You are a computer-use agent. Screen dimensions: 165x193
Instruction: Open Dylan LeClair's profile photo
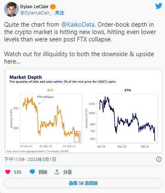[11, 9]
